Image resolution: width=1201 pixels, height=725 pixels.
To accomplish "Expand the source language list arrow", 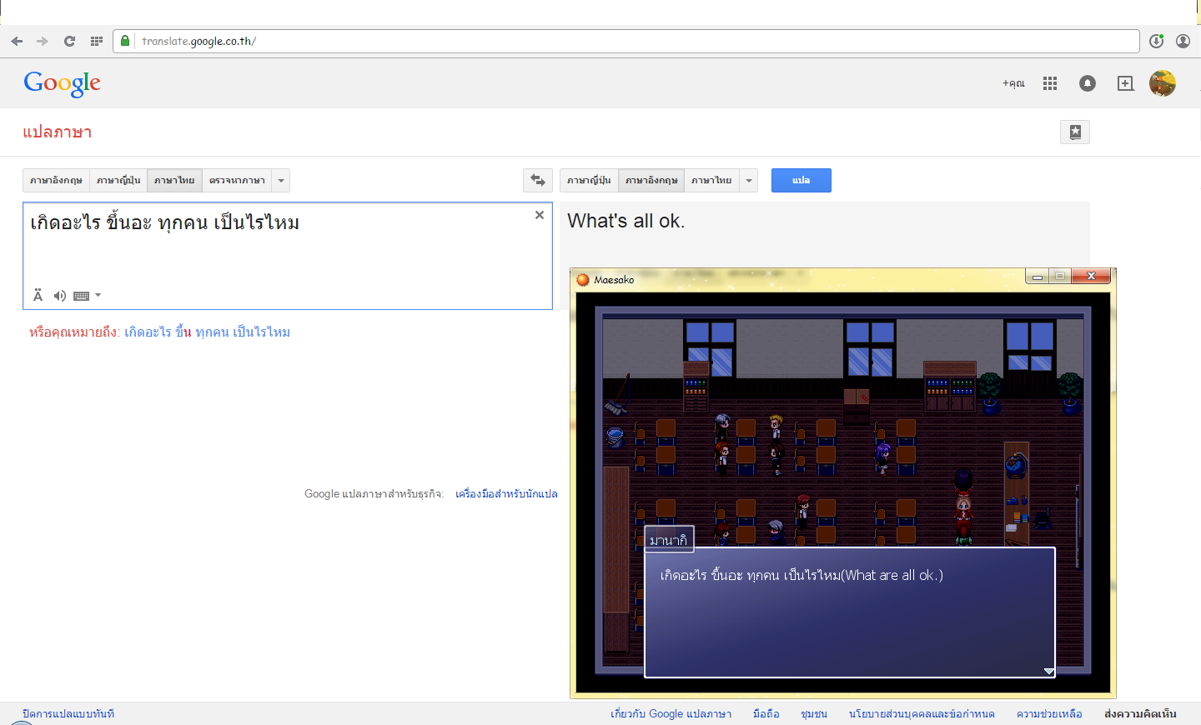I will 281,180.
